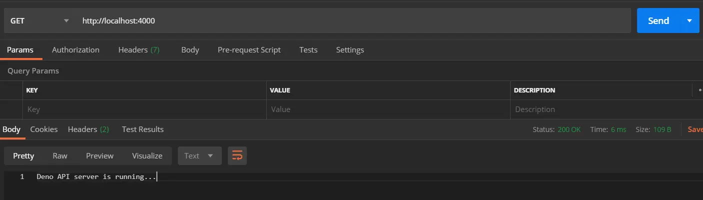This screenshot has height=200, width=703.
Task: Open the request Headers (7) tab
Action: tap(138, 50)
